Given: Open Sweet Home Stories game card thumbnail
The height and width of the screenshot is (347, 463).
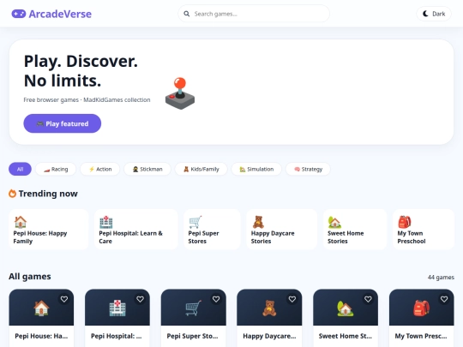Looking at the screenshot, I should click(346, 308).
